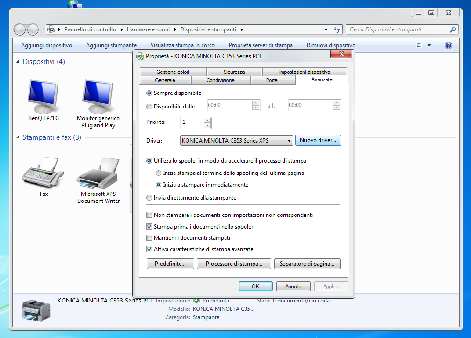The height and width of the screenshot is (338, 471).
Task: Select the Monitor generico Plug and Play icon
Action: (98, 96)
